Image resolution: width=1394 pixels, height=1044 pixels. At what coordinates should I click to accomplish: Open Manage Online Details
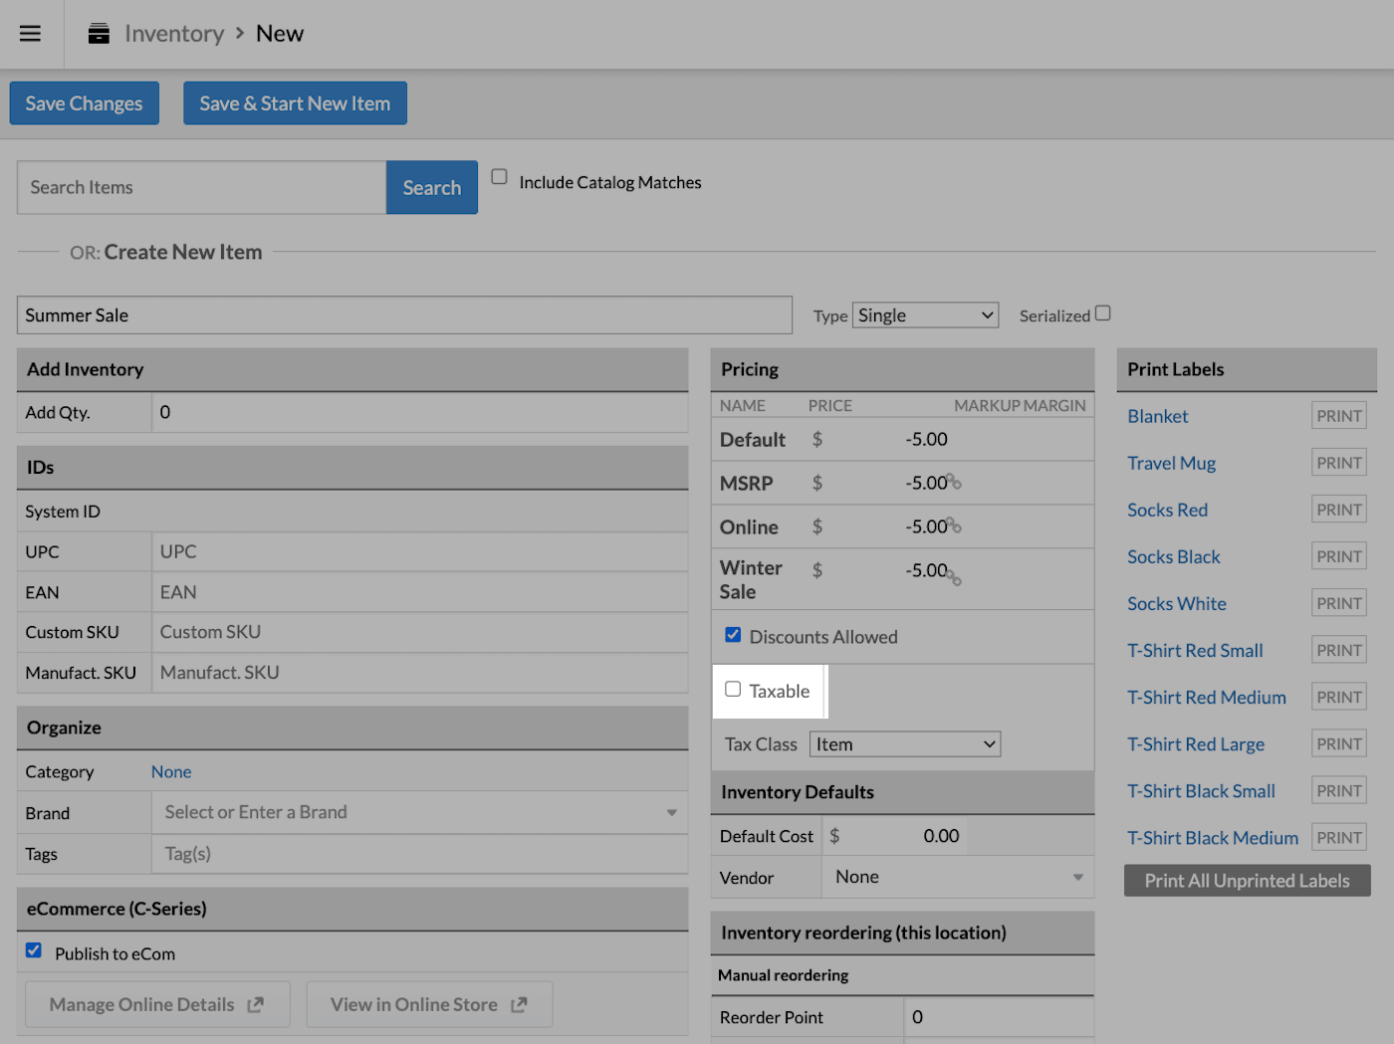157,1005
